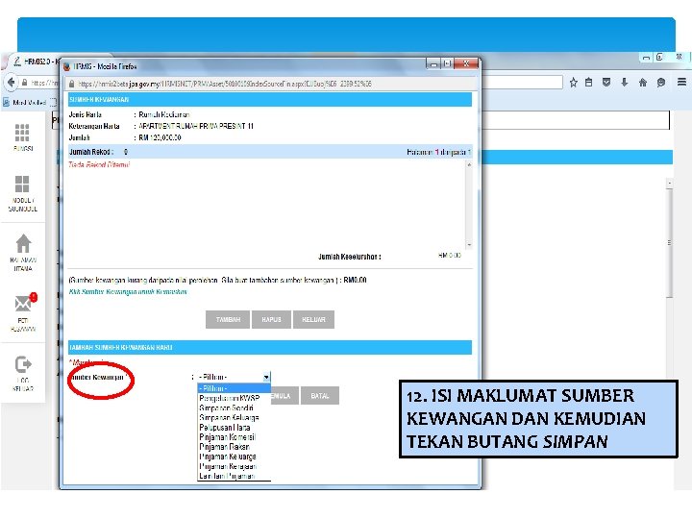Open the Firefox hamburger menu

681,82
